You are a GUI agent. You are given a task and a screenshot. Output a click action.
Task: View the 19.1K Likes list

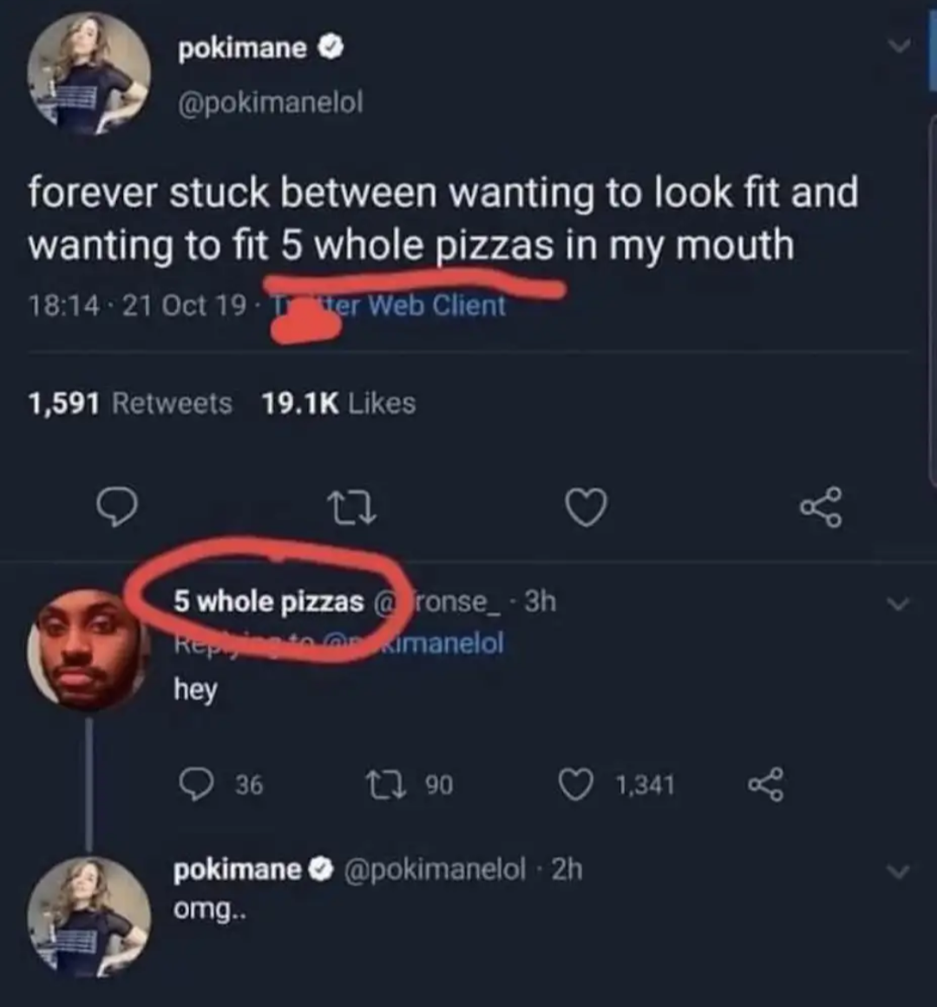[338, 403]
